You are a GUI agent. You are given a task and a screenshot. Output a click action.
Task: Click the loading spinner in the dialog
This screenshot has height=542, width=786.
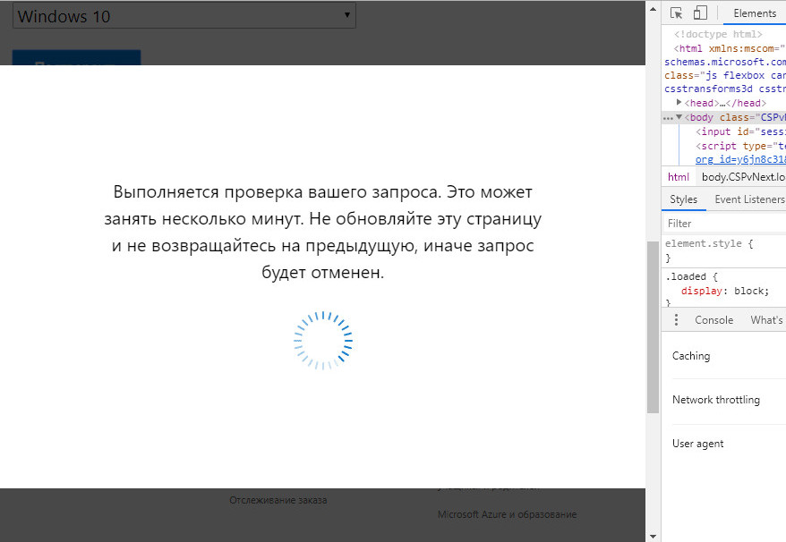(323, 341)
